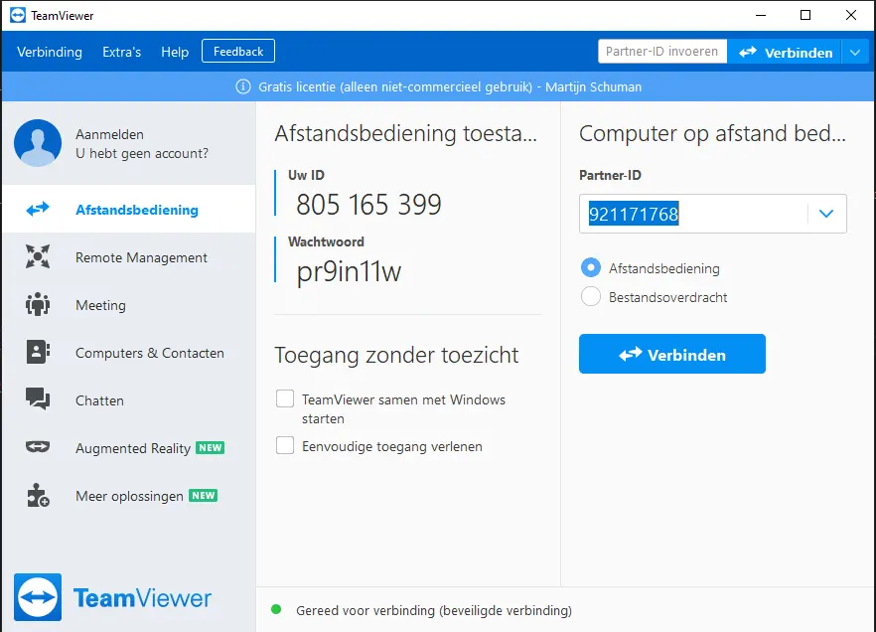
Task: Switch to Chatten section
Action: [129, 400]
